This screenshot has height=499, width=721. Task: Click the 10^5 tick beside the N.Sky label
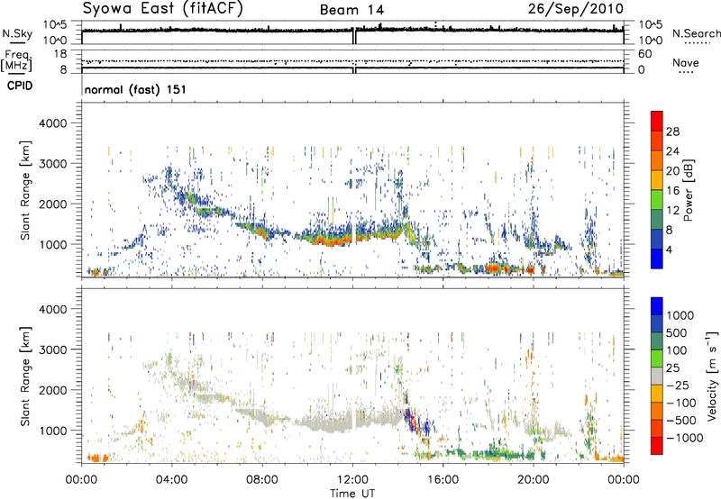coord(55,24)
